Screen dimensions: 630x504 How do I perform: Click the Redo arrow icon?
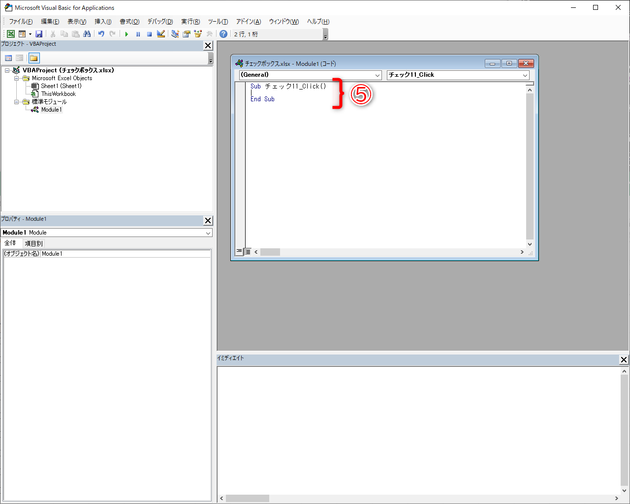112,34
